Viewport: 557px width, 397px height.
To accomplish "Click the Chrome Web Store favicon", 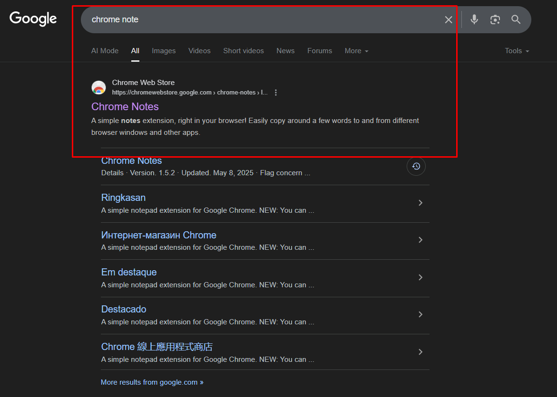I will coord(98,87).
